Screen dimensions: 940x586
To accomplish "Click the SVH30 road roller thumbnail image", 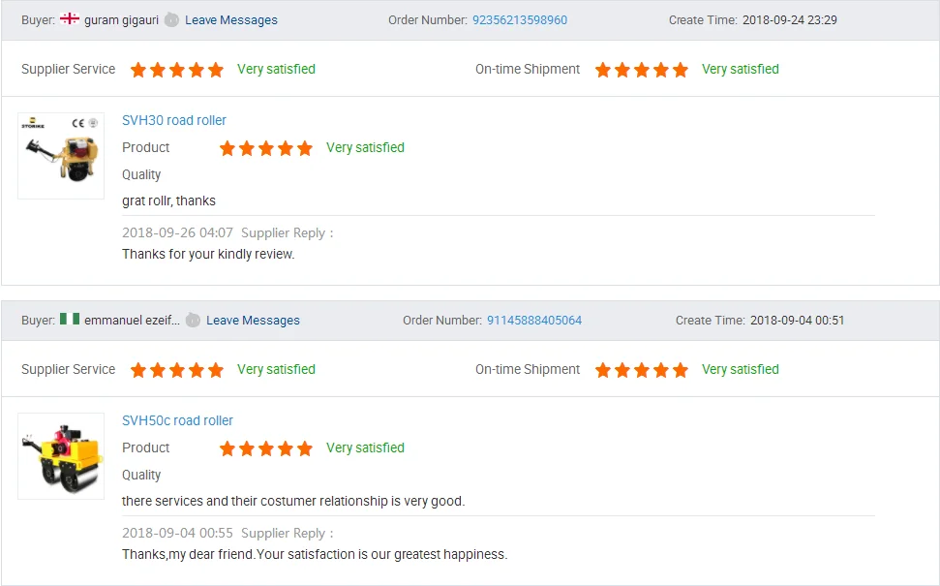I will point(61,156).
